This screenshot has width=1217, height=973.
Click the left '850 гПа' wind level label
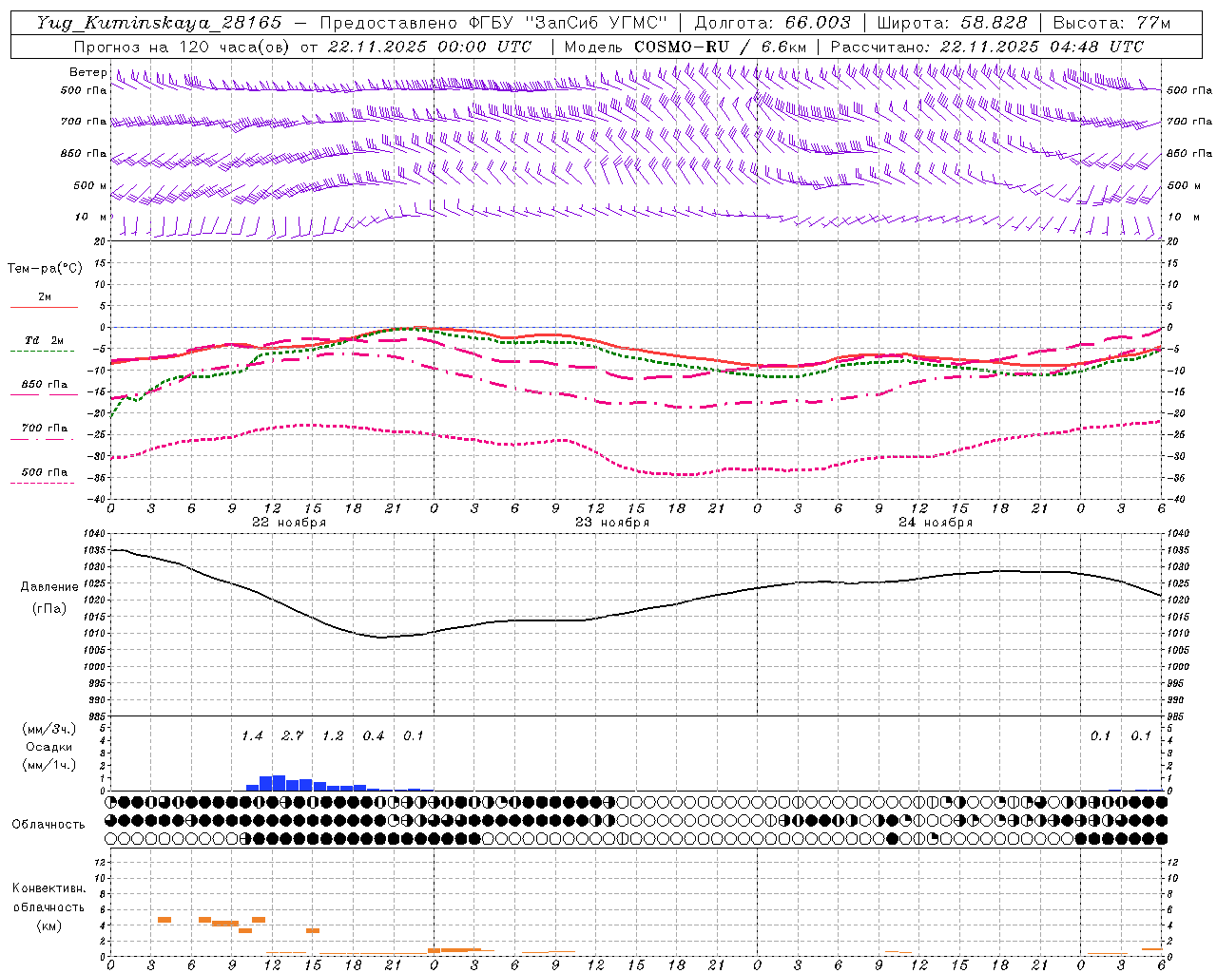[84, 153]
